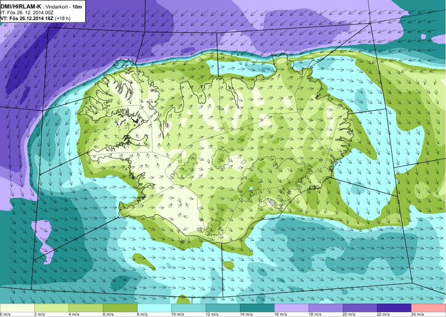Screen dimensions: 446x317
Task: Click the "(+18 h)" forecast offset text
Action: pyautogui.click(x=62, y=18)
